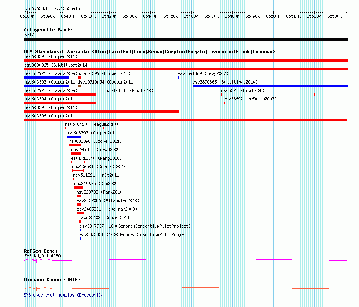
Task: Select nsv508410 (Teague2010) label
Action: click(92, 124)
